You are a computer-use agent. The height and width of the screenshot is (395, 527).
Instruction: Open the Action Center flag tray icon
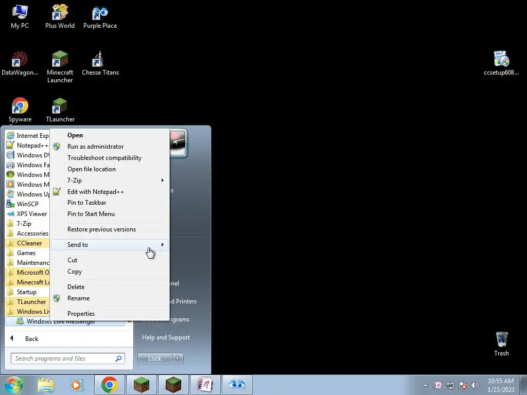[x=463, y=385]
